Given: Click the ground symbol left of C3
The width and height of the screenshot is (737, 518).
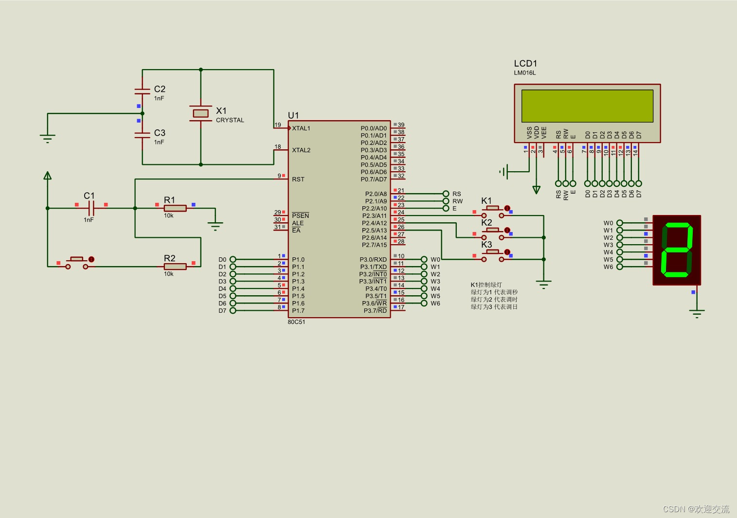Looking at the screenshot, I should [x=47, y=138].
